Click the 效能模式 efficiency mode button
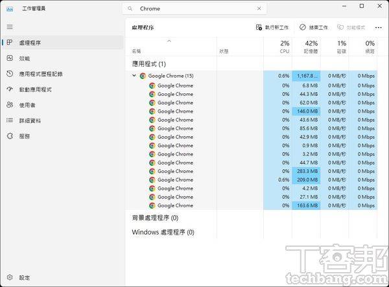389x287 pixels. tap(351, 27)
